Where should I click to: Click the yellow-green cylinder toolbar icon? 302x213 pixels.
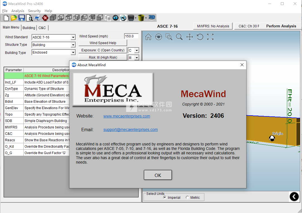click(x=141, y=18)
